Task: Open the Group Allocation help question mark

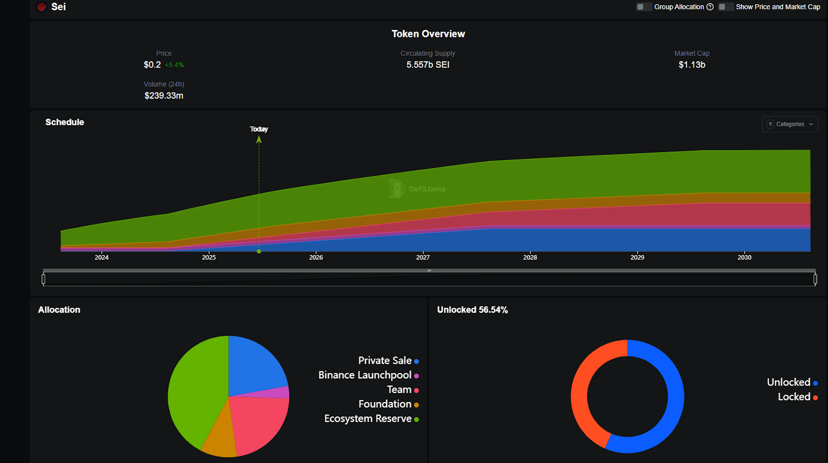Action: [710, 7]
